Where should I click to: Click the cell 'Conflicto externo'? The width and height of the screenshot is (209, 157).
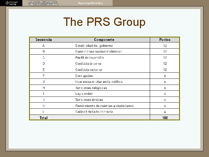(89, 70)
